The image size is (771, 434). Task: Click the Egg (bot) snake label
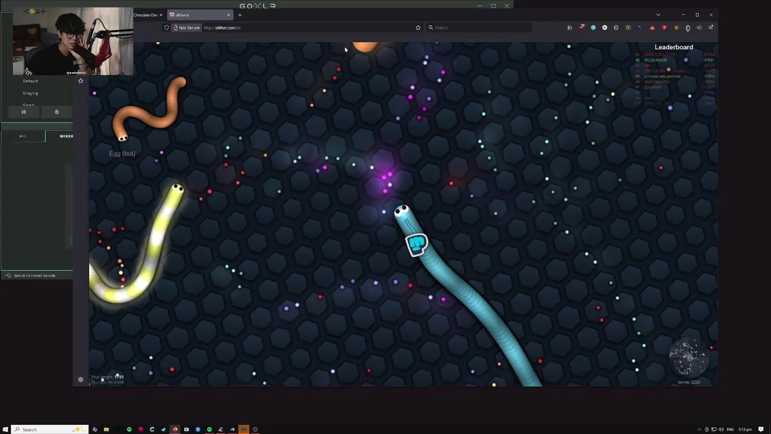[122, 154]
